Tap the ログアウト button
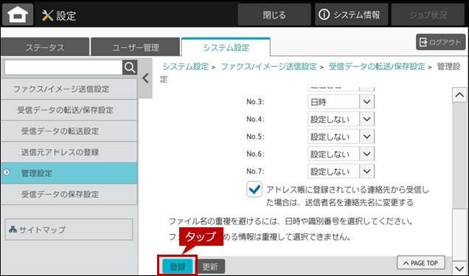Viewport: 469px width, 276px height. (x=440, y=42)
